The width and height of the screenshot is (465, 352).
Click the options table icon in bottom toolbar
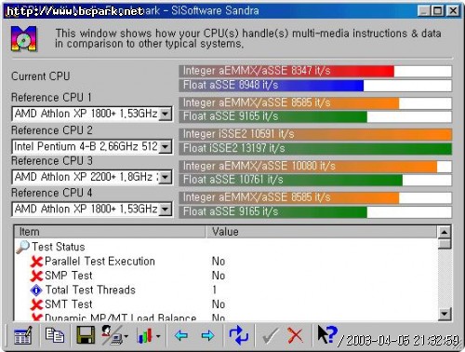[x=23, y=335]
